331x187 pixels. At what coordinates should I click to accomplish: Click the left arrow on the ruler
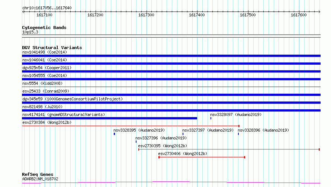click(23, 12)
